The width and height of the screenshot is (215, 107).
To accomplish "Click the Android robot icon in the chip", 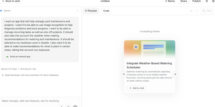I will point(7,57).
